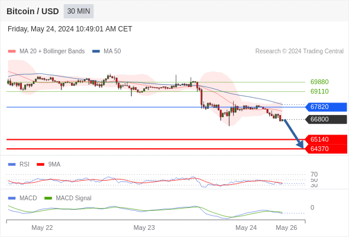Toggle the MACD legend entry
This screenshot has width=349, height=237.
click(22, 198)
